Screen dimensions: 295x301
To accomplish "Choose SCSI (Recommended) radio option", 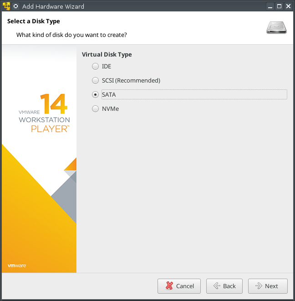I will pyautogui.click(x=95, y=80).
